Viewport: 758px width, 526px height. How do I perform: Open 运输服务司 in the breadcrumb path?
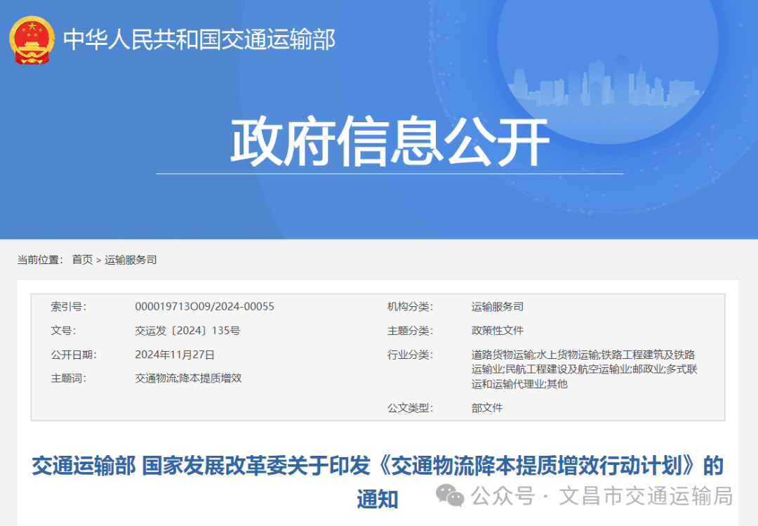[x=131, y=260]
